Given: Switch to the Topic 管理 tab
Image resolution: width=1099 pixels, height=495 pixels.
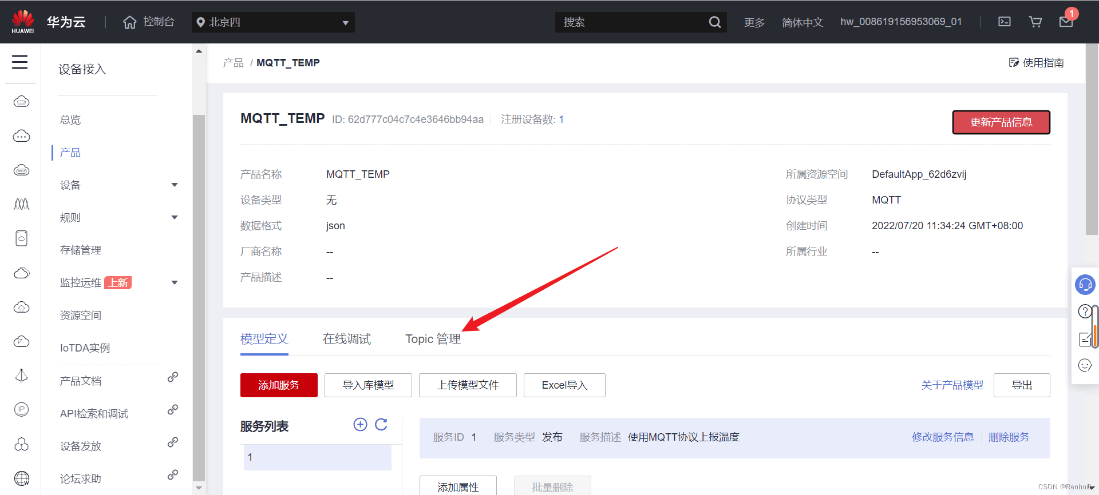Looking at the screenshot, I should (x=433, y=339).
